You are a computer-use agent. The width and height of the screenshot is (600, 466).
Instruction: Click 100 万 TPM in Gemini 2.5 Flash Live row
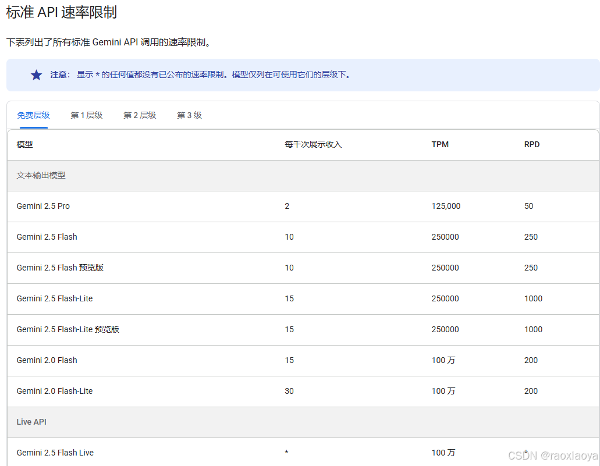pos(443,453)
